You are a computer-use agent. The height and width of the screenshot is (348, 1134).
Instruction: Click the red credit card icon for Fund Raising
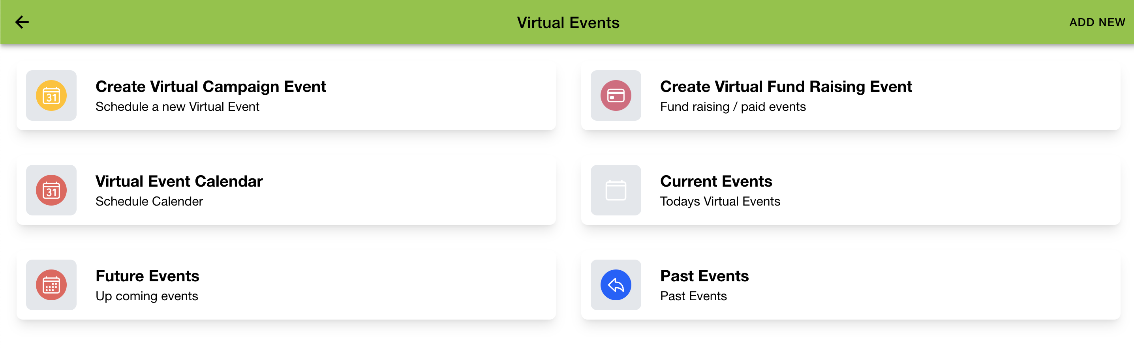coord(616,95)
